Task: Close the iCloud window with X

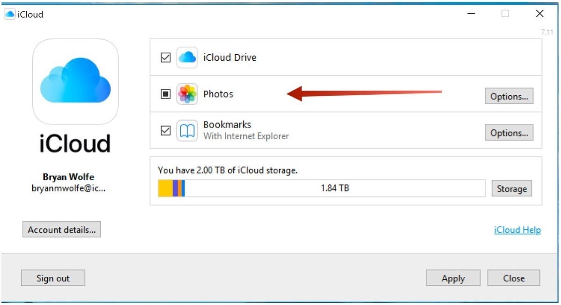Action: pyautogui.click(x=539, y=14)
